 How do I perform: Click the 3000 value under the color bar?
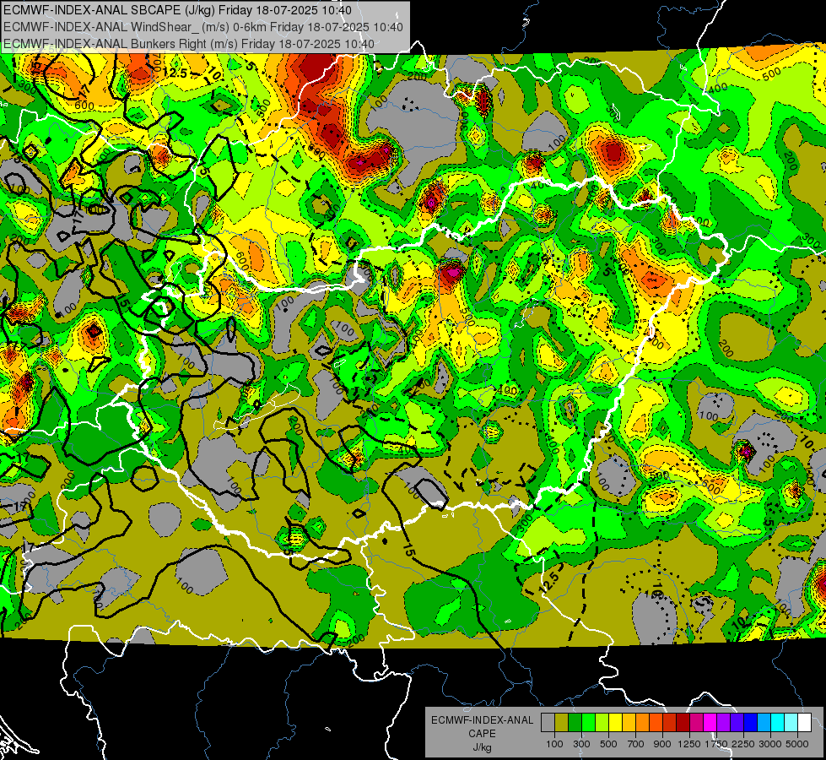tap(770, 744)
